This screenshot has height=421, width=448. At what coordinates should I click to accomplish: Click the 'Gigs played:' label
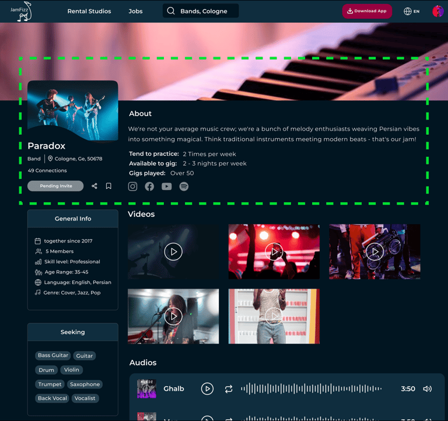[147, 173]
